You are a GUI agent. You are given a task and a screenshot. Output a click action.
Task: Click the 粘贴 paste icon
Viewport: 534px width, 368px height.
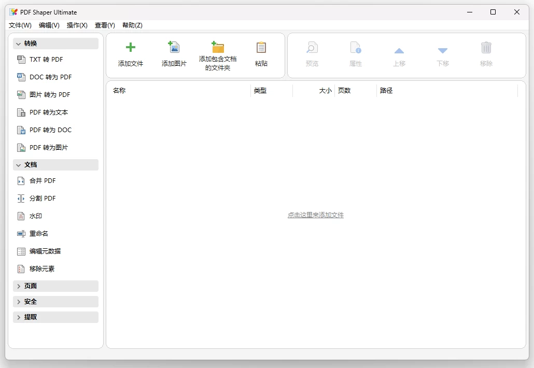[x=261, y=54]
